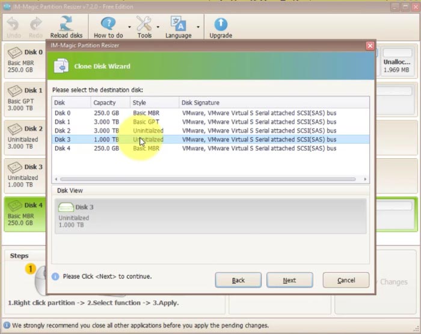Open the Tools wrench icon
Screen dimensions: 421x334
[144, 27]
